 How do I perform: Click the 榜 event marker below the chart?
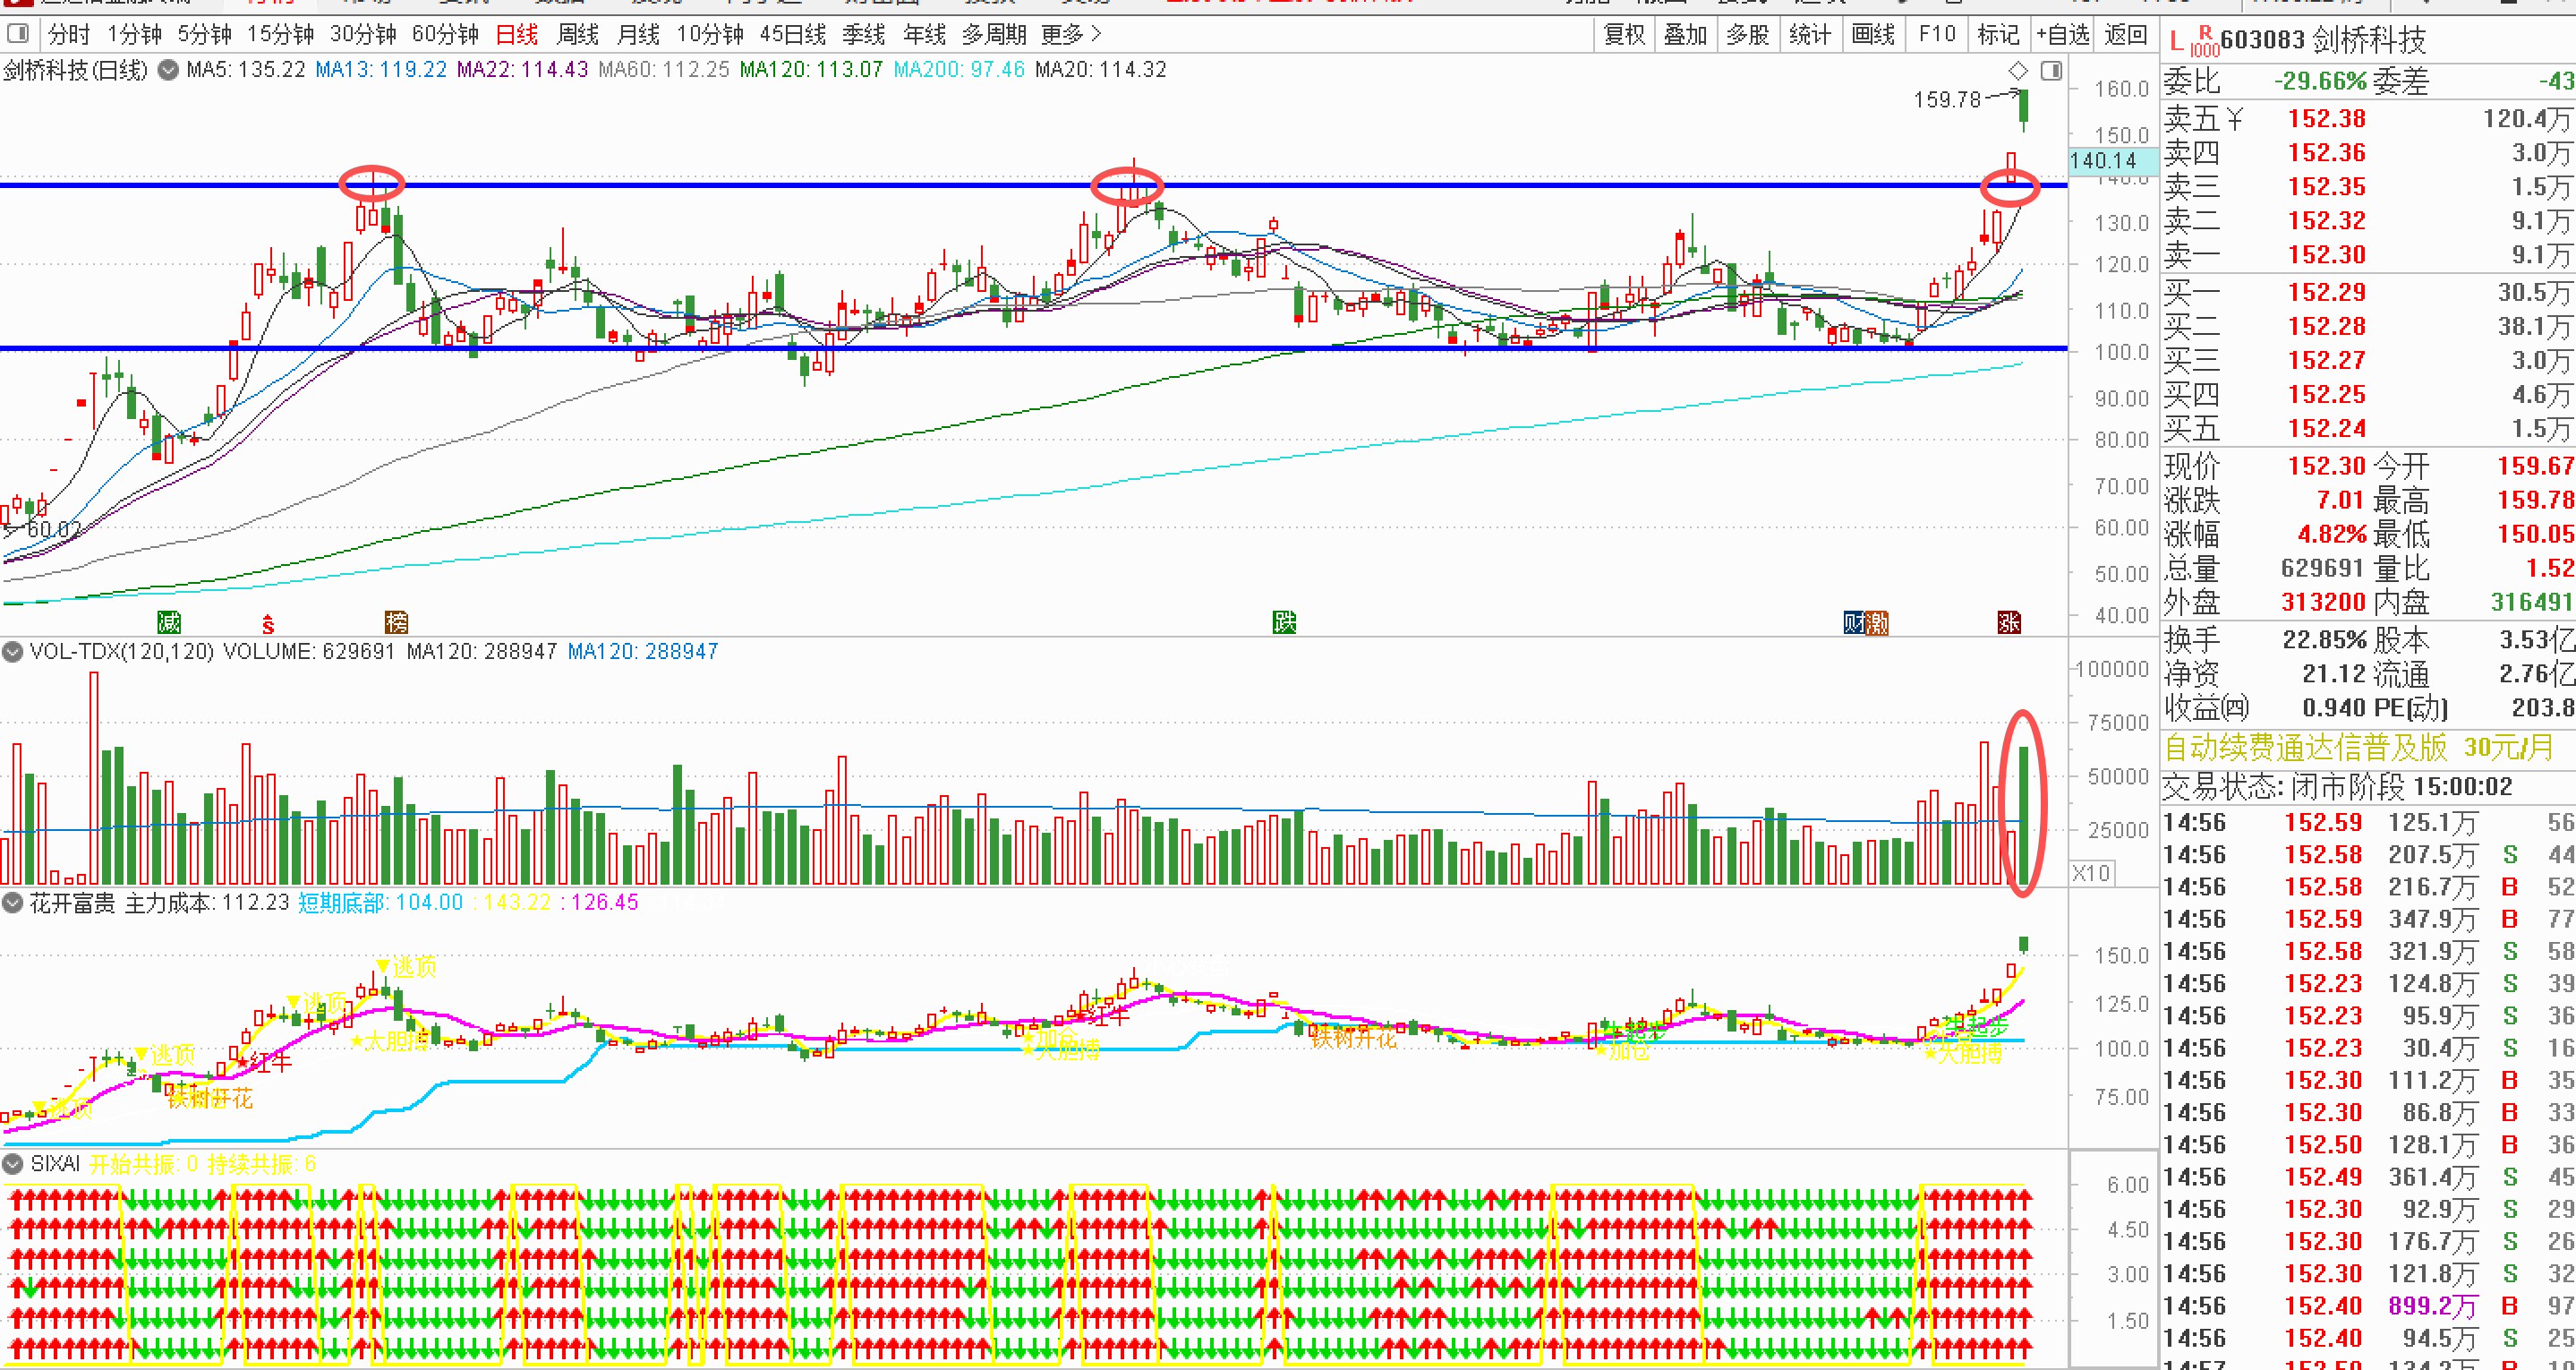[396, 622]
